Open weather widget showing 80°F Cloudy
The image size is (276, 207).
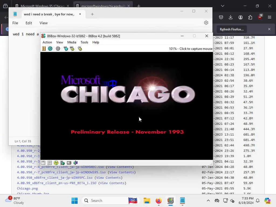(15, 201)
